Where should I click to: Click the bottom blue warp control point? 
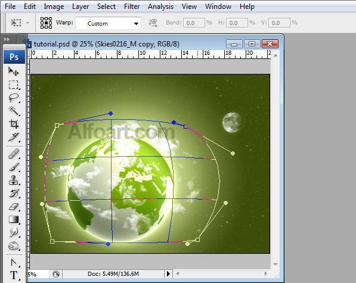(109, 244)
